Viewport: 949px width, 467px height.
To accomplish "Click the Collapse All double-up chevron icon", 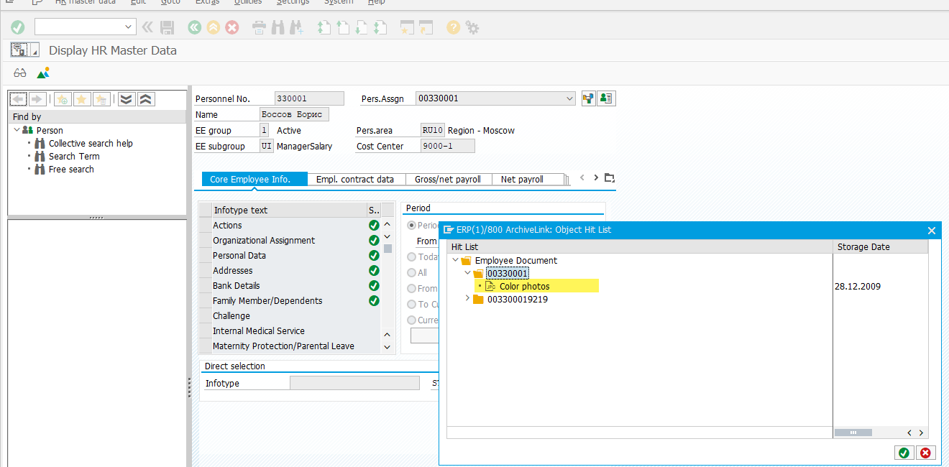I will click(x=145, y=99).
